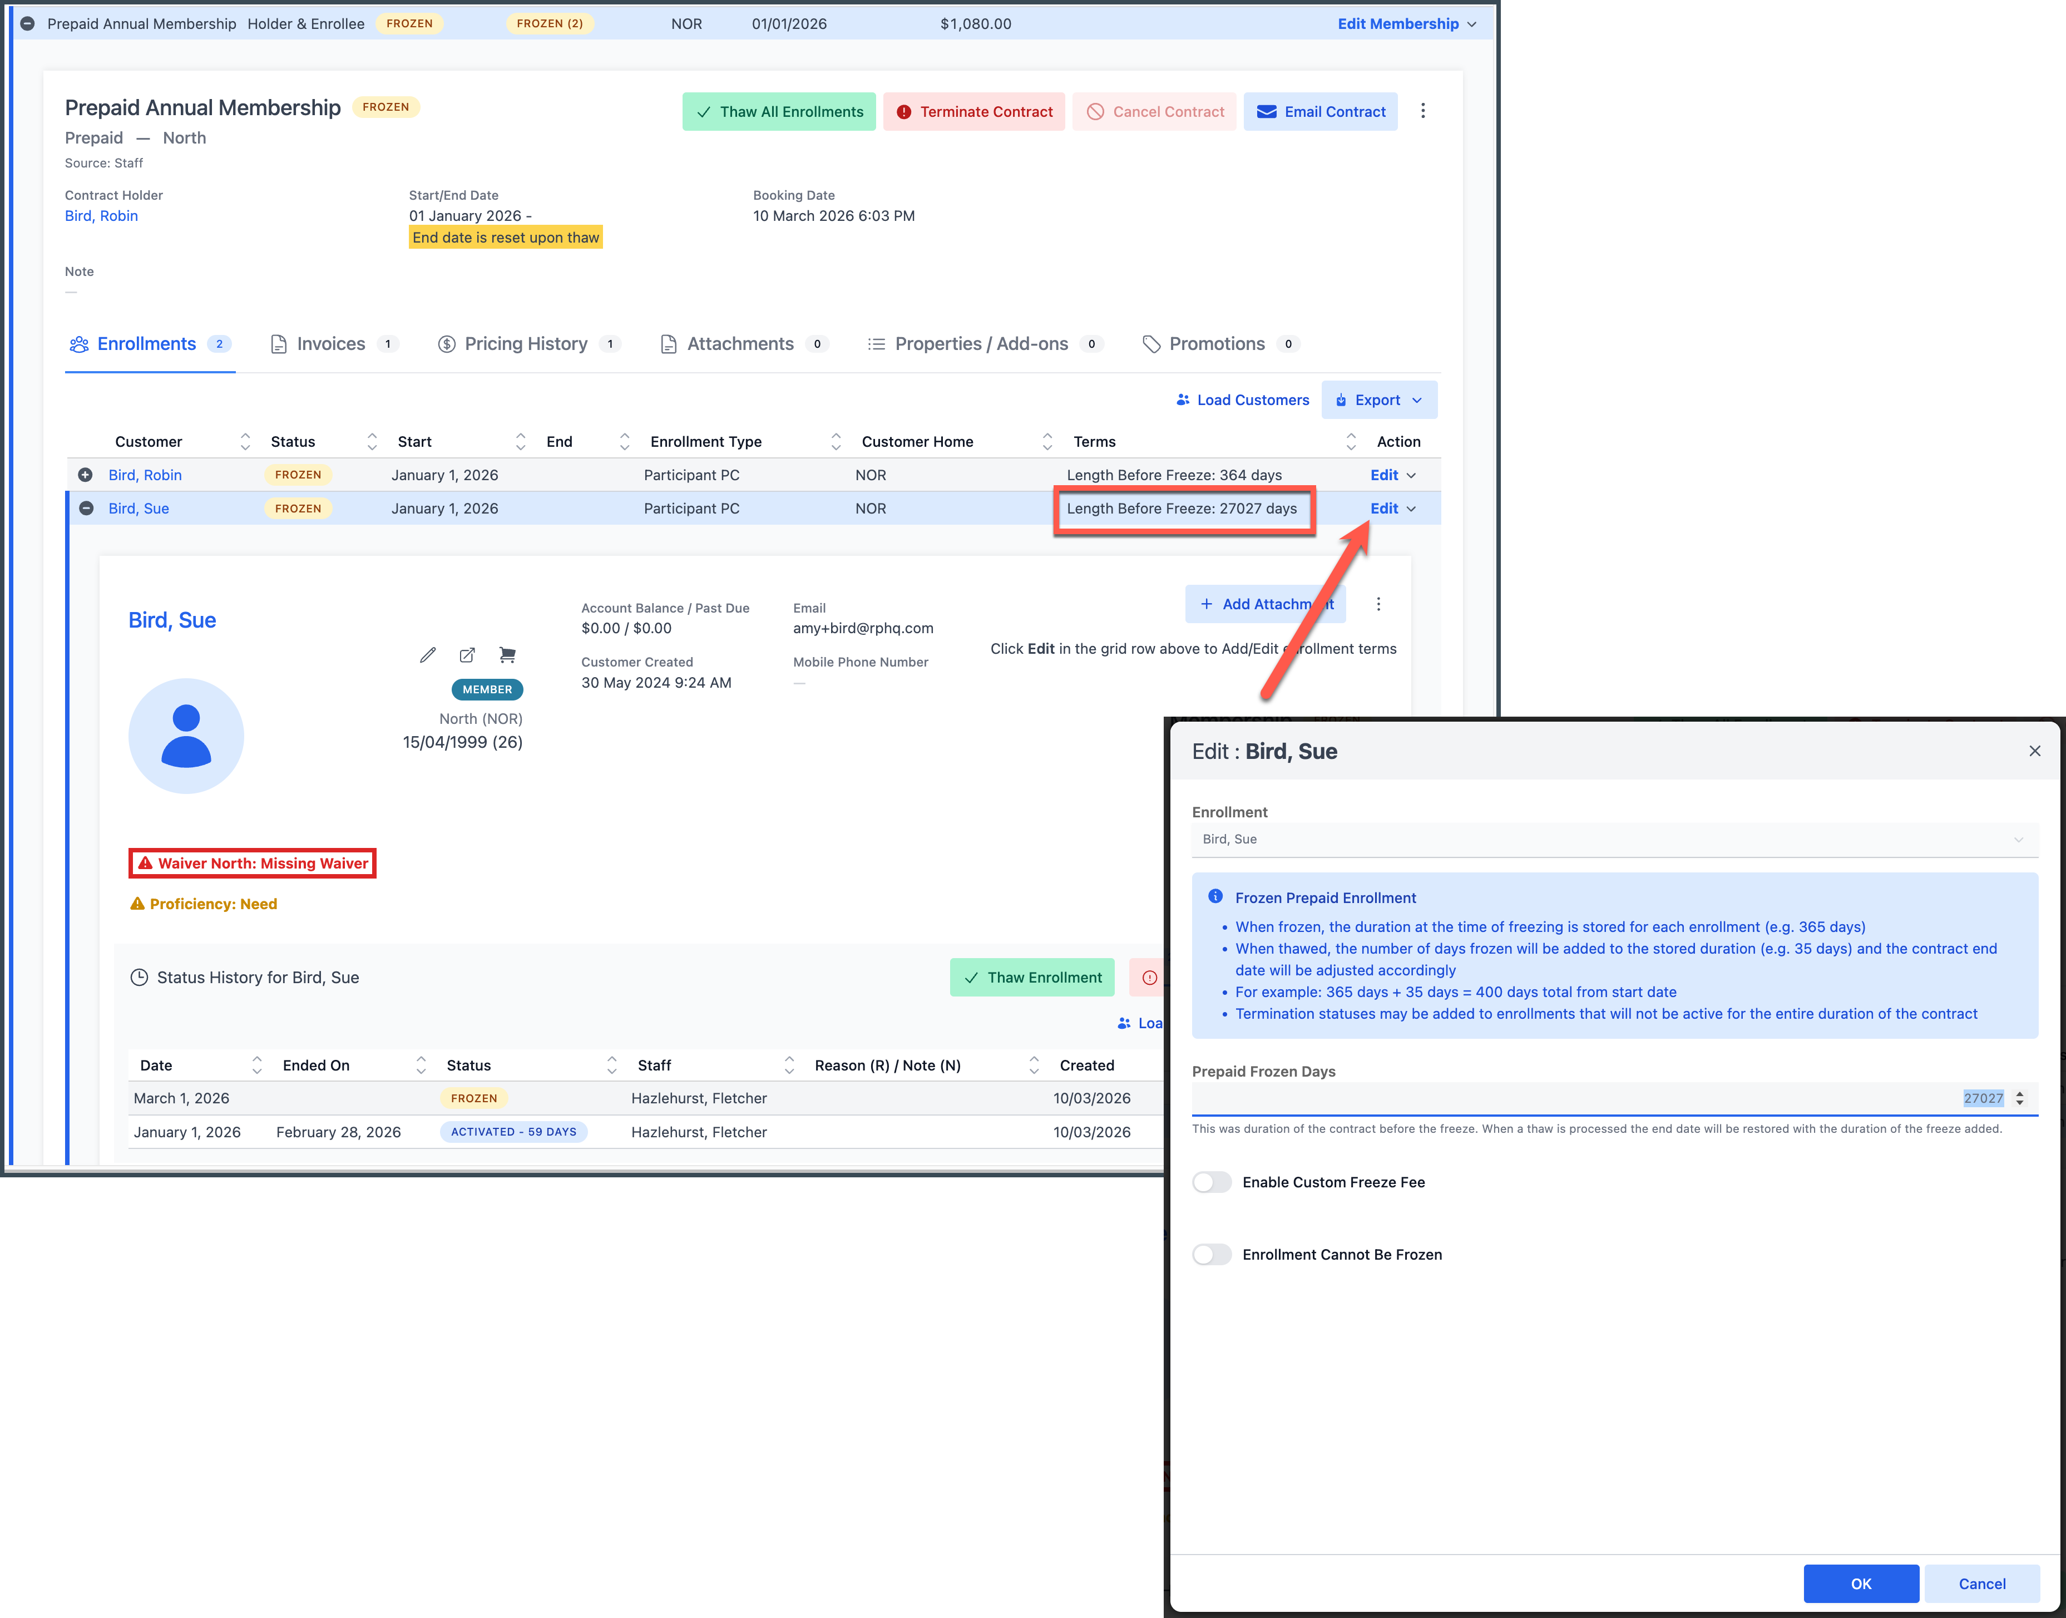Switch to the Pricing History tab
Screen dimensions: 2066x1618
click(x=526, y=344)
